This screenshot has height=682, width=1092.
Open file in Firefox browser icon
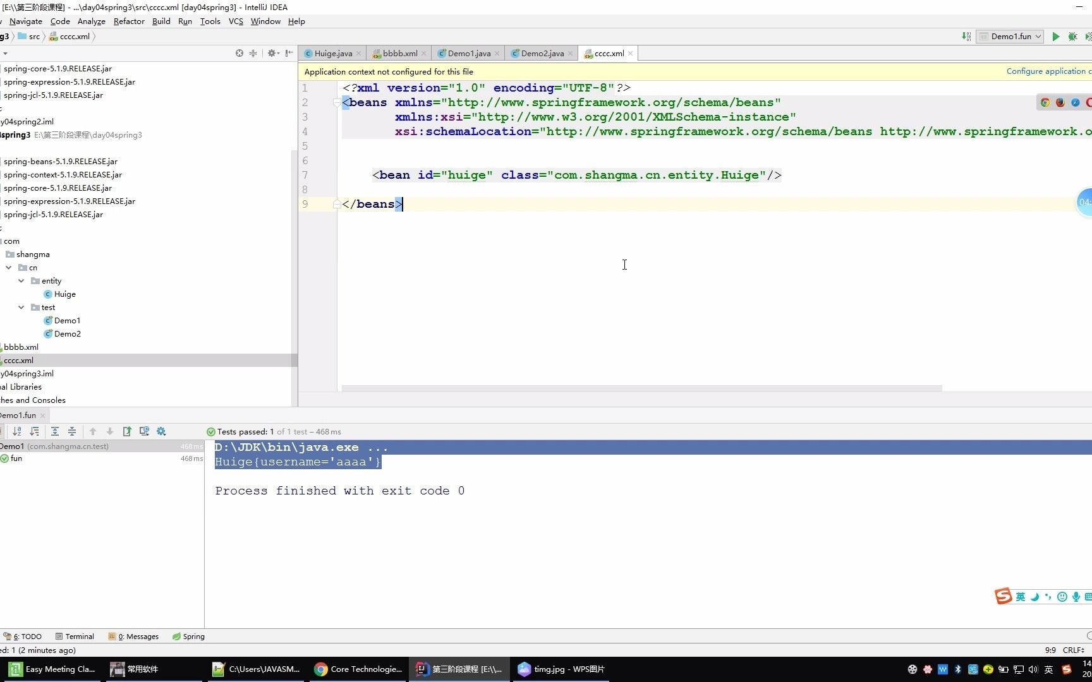[1060, 102]
